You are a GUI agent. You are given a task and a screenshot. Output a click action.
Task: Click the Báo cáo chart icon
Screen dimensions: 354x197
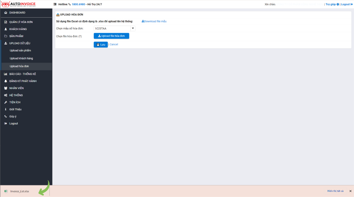tap(6, 74)
